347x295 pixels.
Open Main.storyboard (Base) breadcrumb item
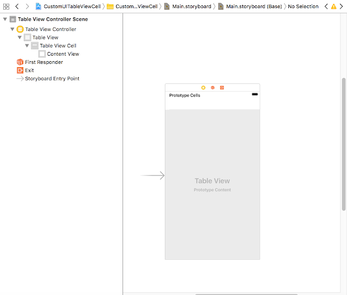[254, 6]
